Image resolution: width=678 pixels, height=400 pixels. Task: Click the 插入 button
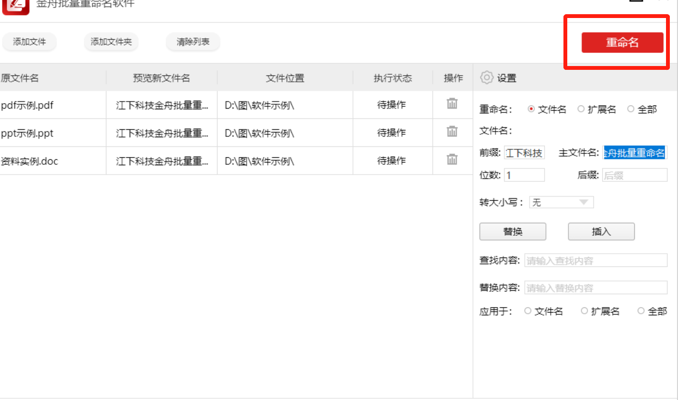pos(601,231)
